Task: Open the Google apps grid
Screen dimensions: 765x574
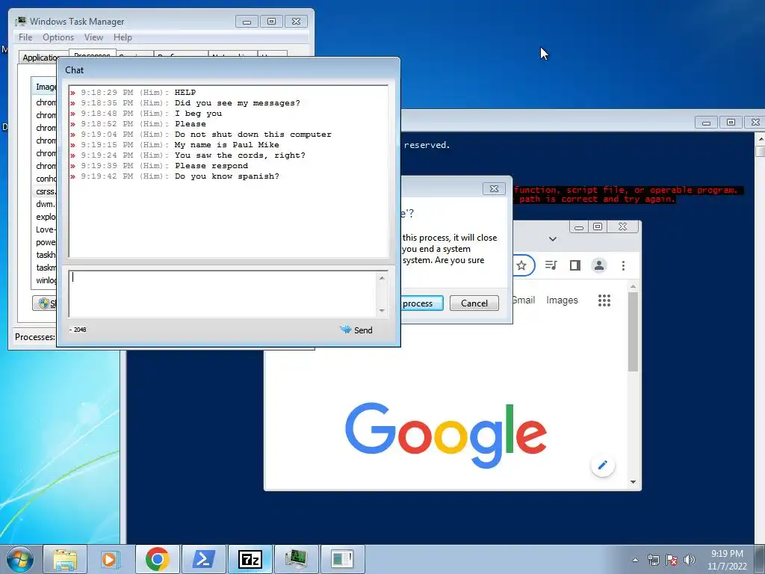Action: (x=604, y=300)
